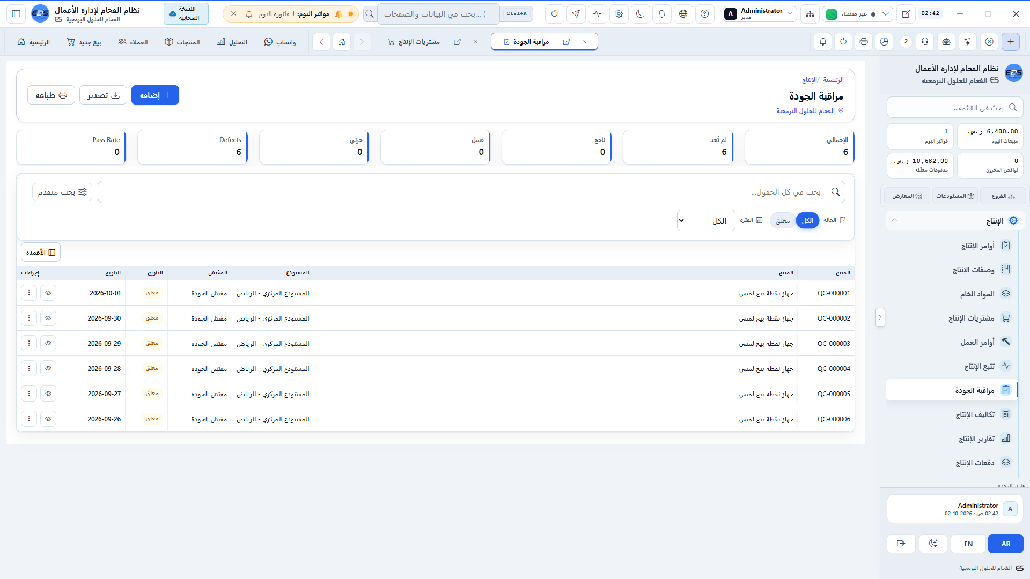Screen dimensions: 1030x579
Task: Click the globe language icon
Action: coord(683,14)
